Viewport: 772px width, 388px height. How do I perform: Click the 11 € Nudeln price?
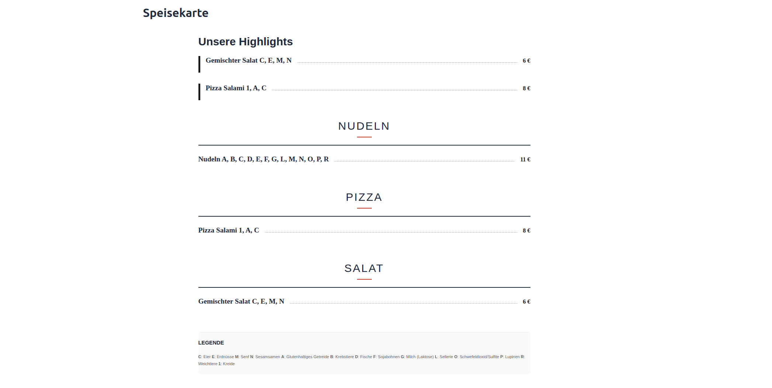525,160
